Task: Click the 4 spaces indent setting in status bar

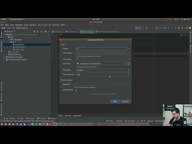Action: click(150, 121)
